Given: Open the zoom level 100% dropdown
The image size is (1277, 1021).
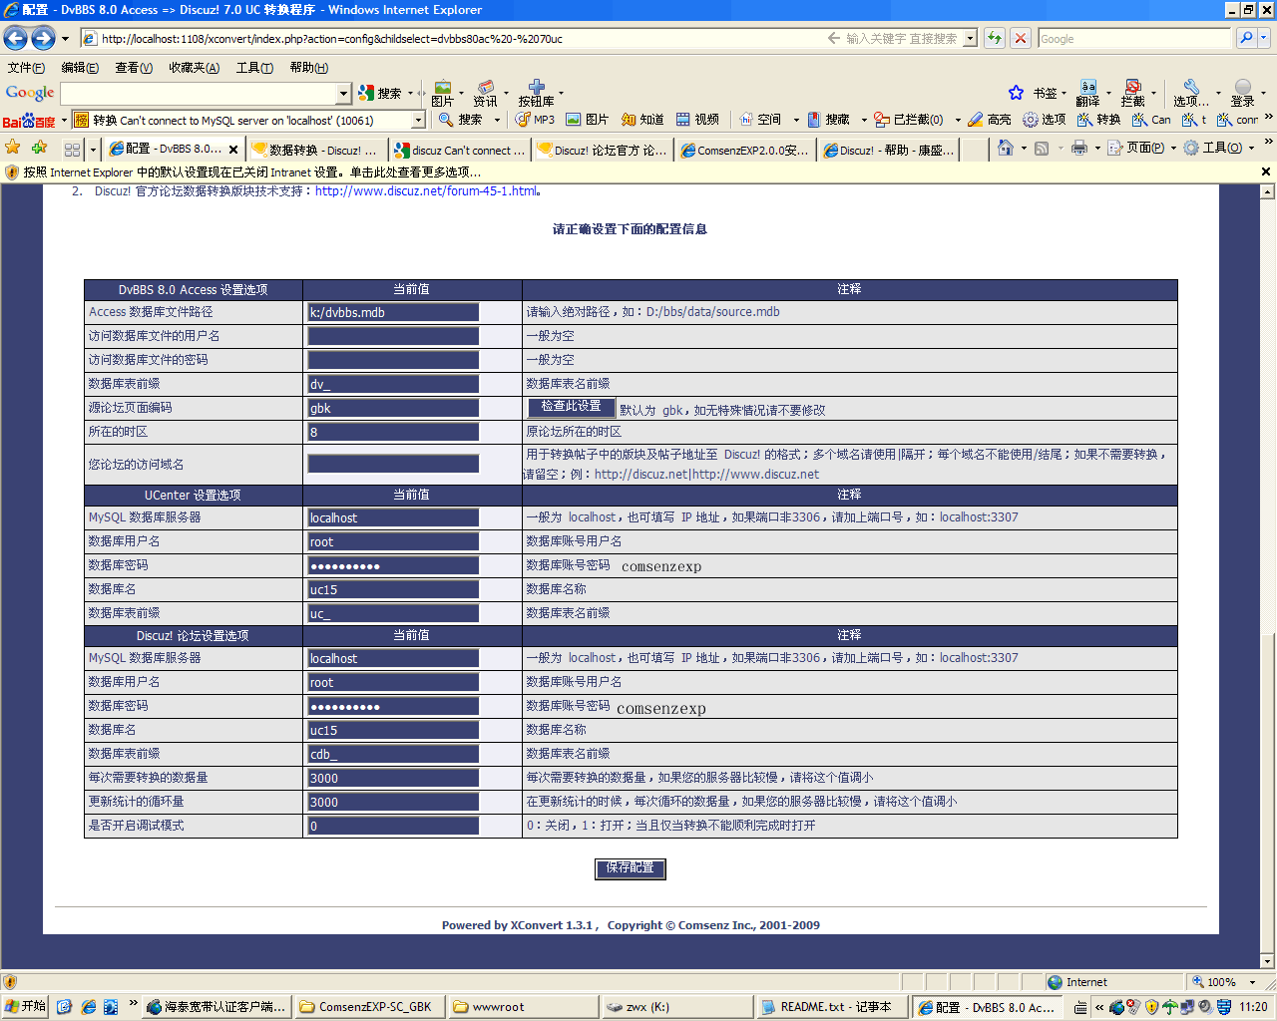Looking at the screenshot, I should [1254, 982].
